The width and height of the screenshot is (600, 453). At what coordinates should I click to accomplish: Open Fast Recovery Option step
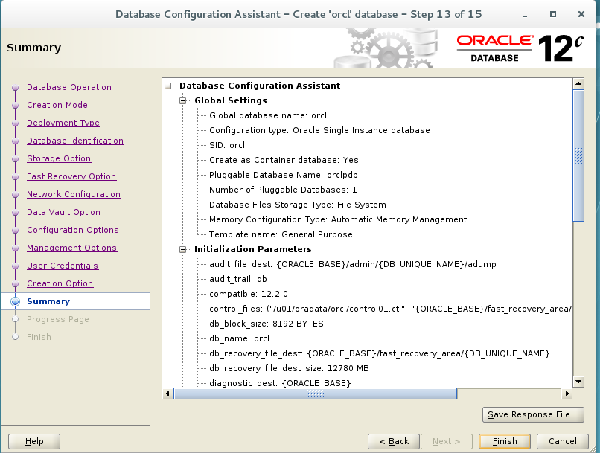pos(71,176)
